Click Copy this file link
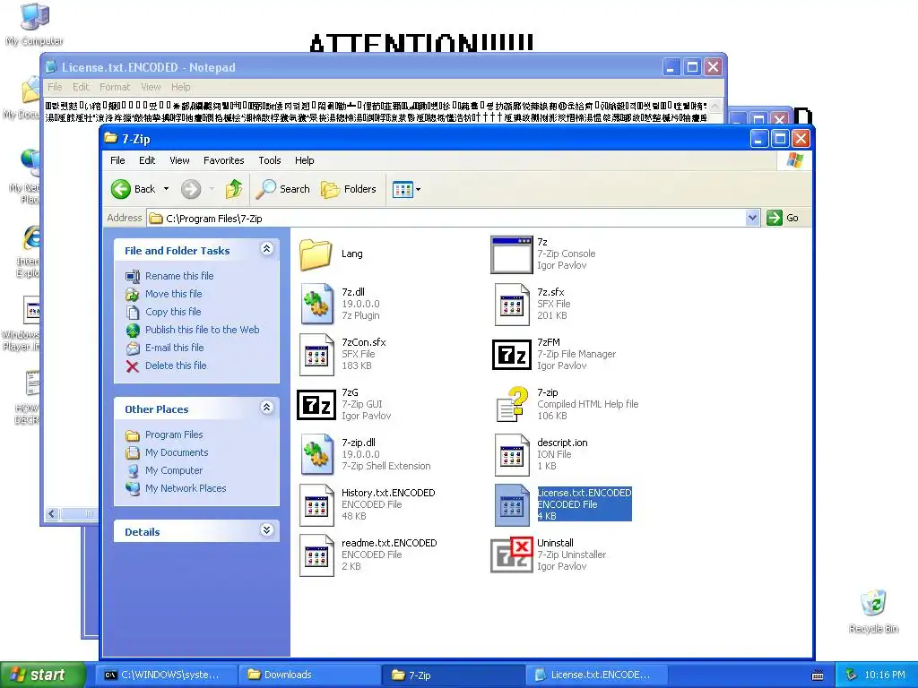918x688 pixels. coord(173,312)
